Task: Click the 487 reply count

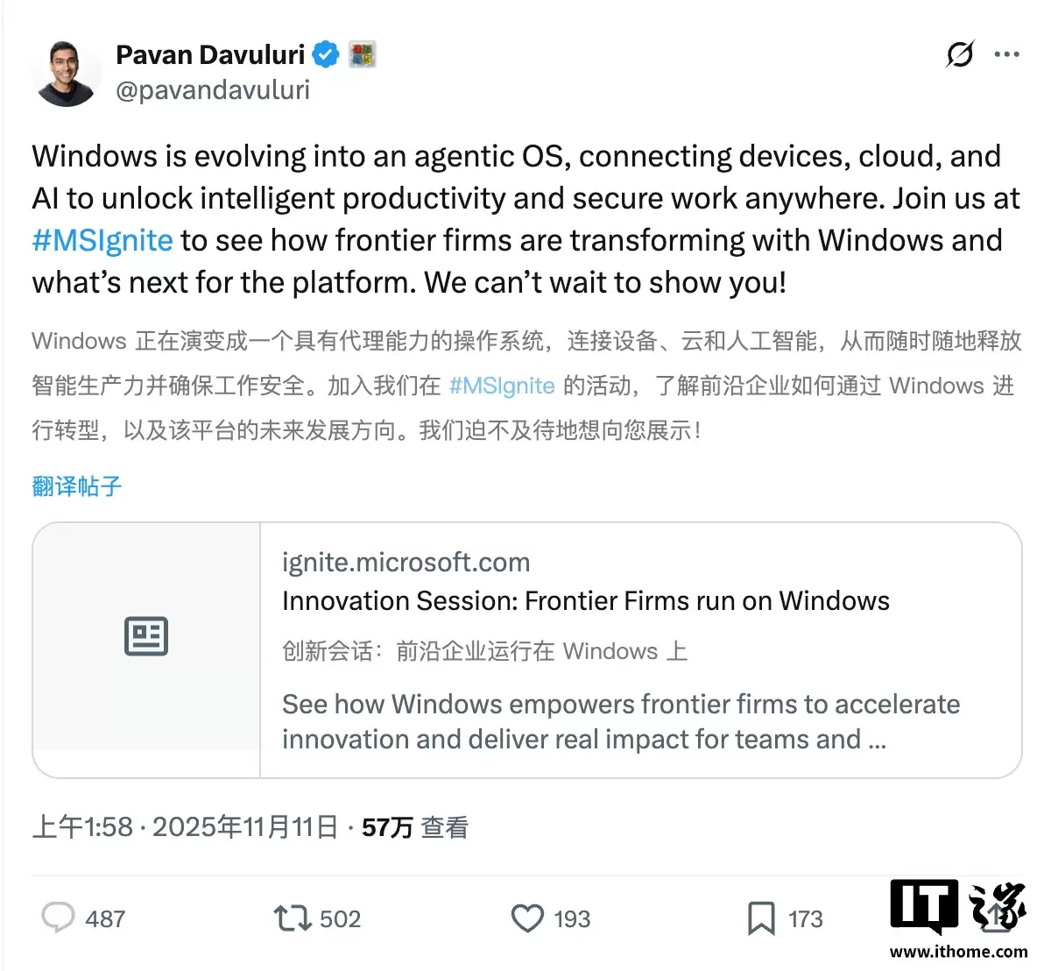Action: pos(102,918)
